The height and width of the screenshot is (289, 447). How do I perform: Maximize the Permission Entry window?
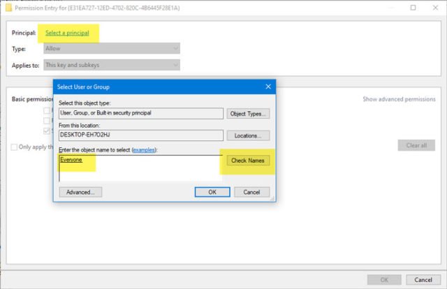[x=413, y=8]
